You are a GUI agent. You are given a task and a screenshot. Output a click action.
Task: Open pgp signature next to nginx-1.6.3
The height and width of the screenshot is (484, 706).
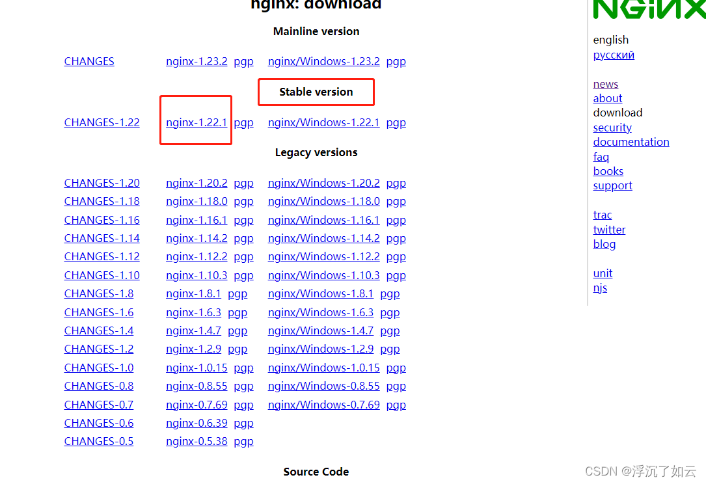click(x=238, y=313)
